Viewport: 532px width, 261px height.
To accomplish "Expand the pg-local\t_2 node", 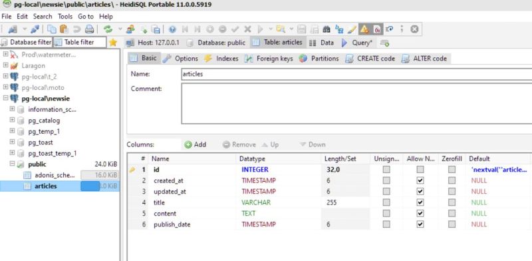I will (x=5, y=76).
